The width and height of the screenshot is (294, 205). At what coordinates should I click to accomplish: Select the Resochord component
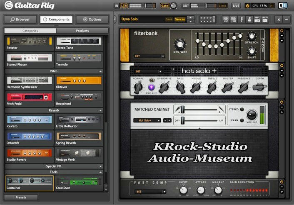[79, 99]
